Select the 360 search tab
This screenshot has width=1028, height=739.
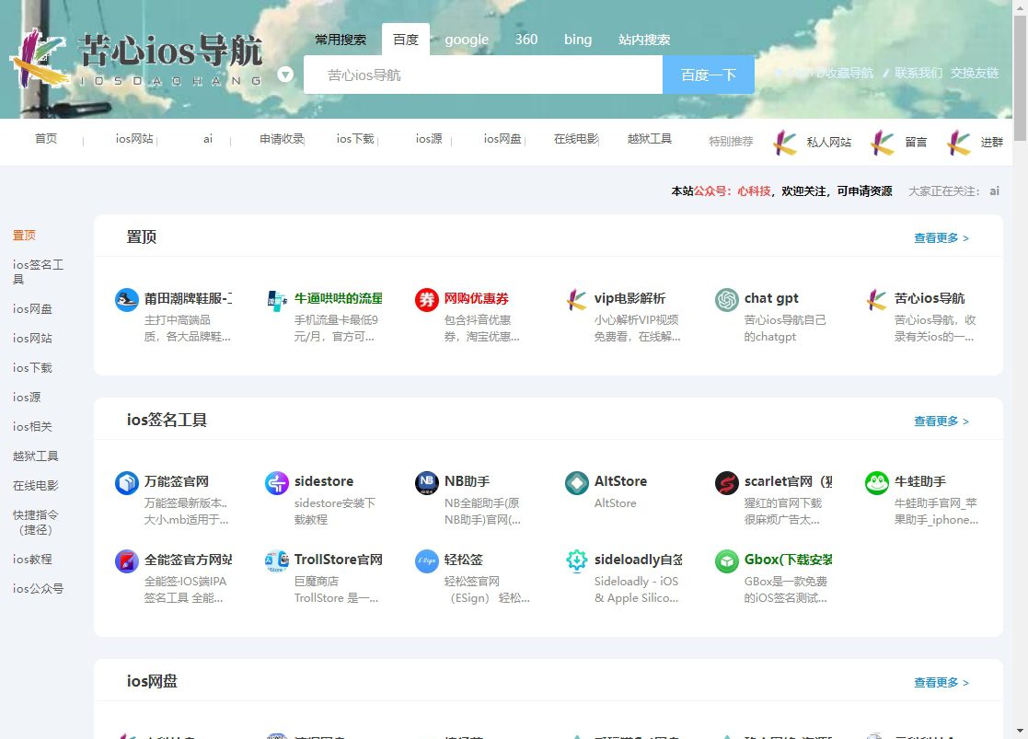click(526, 40)
